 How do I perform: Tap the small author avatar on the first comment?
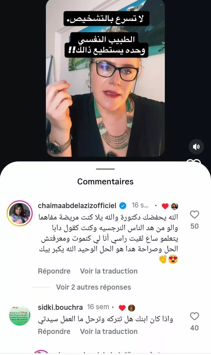point(174,206)
